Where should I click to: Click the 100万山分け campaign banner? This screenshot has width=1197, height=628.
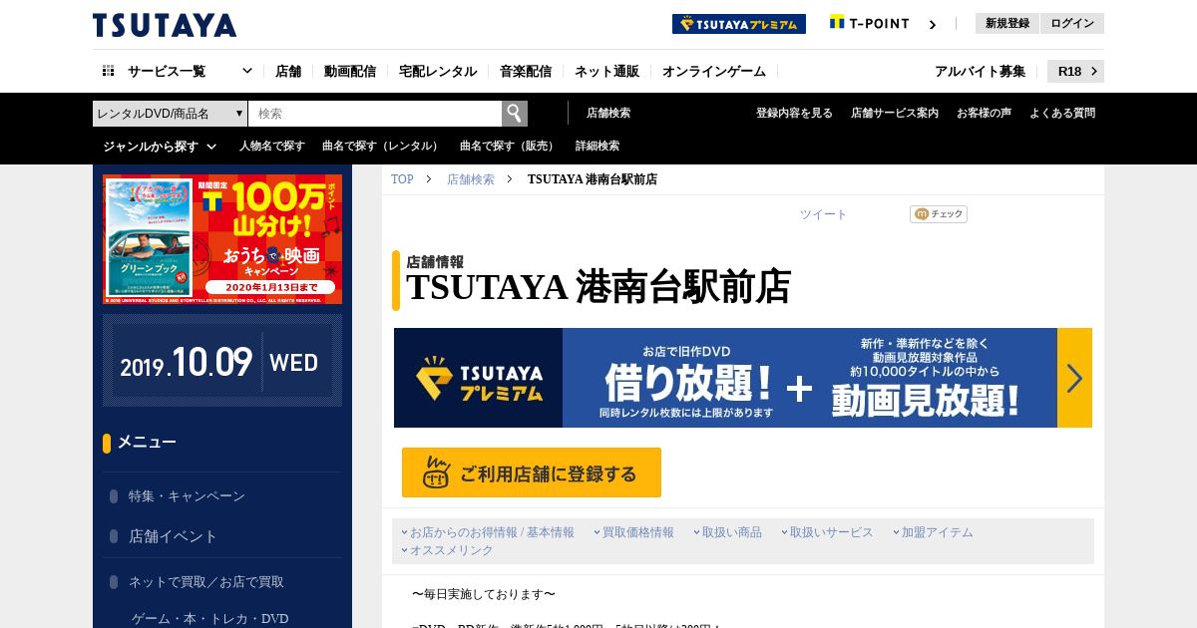pyautogui.click(x=222, y=239)
